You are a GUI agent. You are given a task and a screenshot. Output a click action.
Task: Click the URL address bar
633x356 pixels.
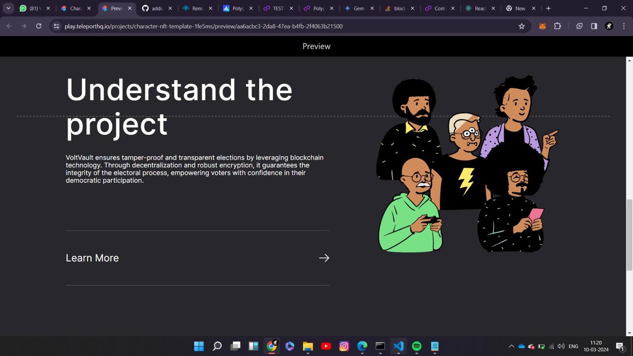pyautogui.click(x=290, y=26)
